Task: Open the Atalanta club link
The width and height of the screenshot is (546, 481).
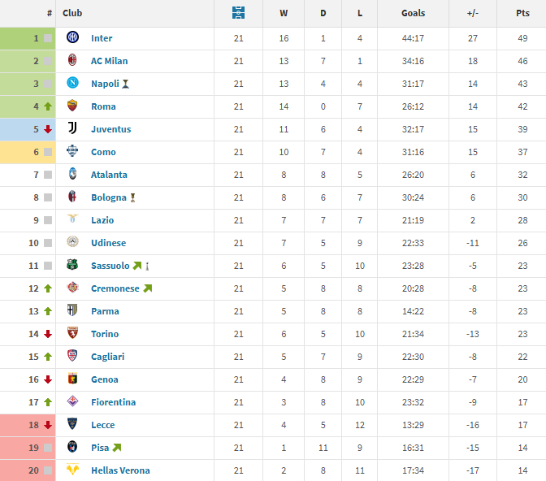Action: [x=109, y=175]
